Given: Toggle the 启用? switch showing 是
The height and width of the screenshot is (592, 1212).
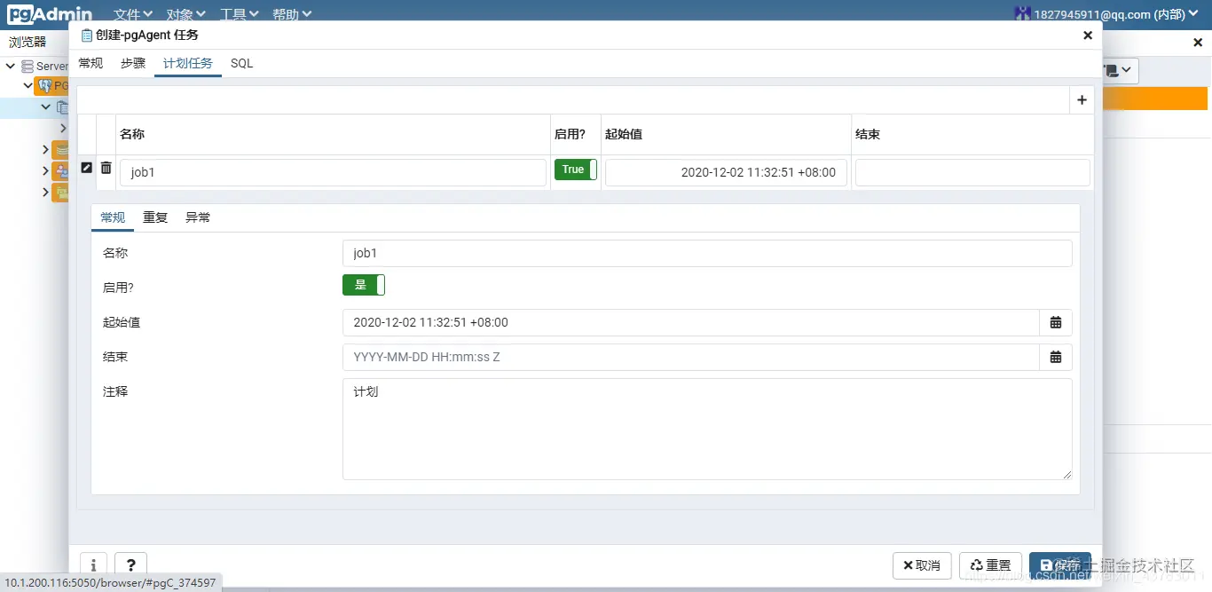Looking at the screenshot, I should pyautogui.click(x=364, y=285).
